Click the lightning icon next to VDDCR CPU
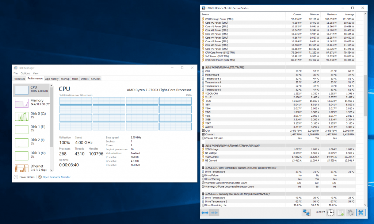Screen dimensions: 374x224 203,93
